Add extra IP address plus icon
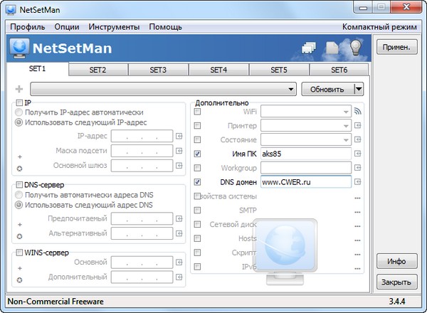 point(20,156)
